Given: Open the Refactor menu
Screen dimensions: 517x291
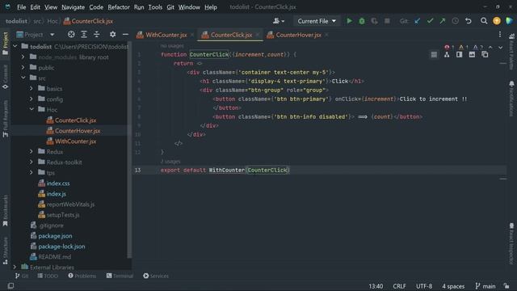Looking at the screenshot, I should pyautogui.click(x=119, y=7).
